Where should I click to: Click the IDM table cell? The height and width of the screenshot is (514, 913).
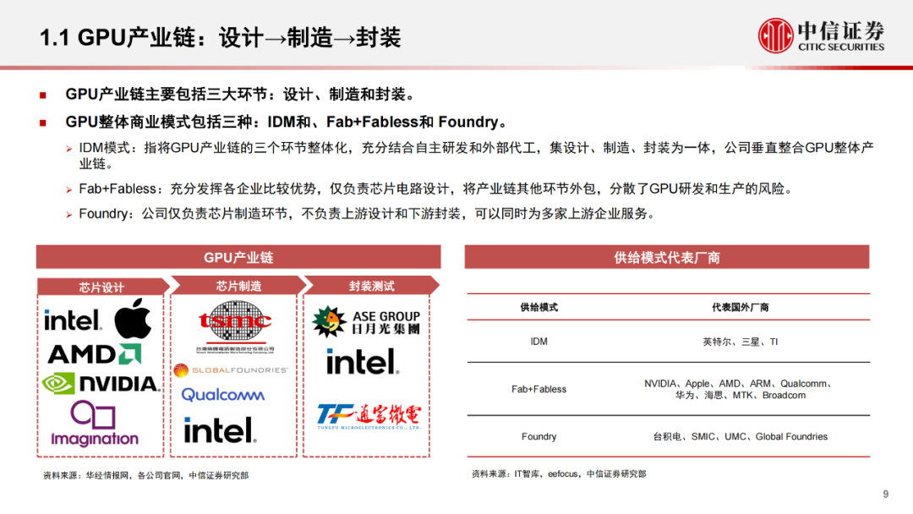click(539, 342)
